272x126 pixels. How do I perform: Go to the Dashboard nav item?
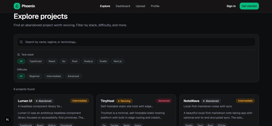pos(123,6)
